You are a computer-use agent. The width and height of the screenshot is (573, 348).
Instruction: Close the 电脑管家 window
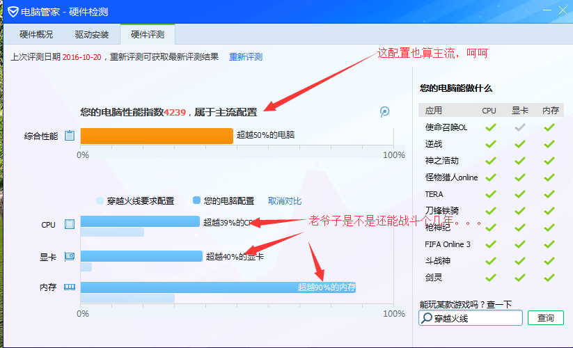(x=563, y=10)
